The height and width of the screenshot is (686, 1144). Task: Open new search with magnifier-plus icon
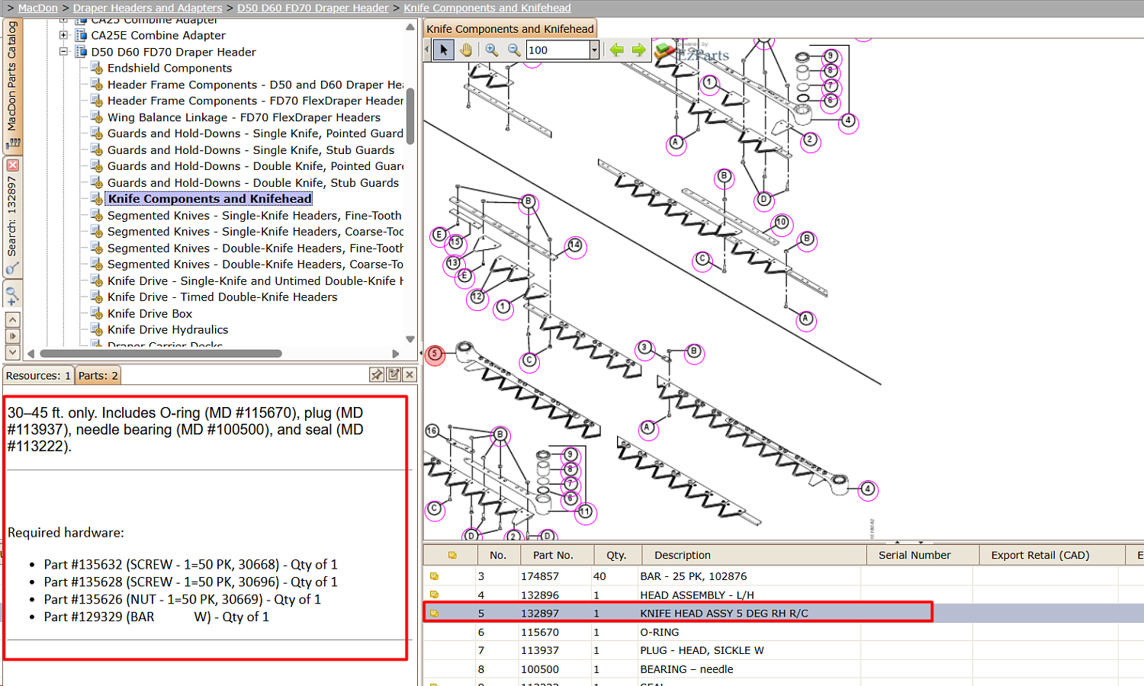pos(12,295)
